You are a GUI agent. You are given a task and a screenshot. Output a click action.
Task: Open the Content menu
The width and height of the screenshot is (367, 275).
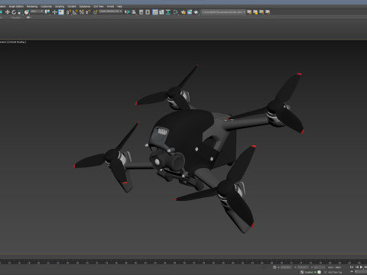(x=72, y=6)
